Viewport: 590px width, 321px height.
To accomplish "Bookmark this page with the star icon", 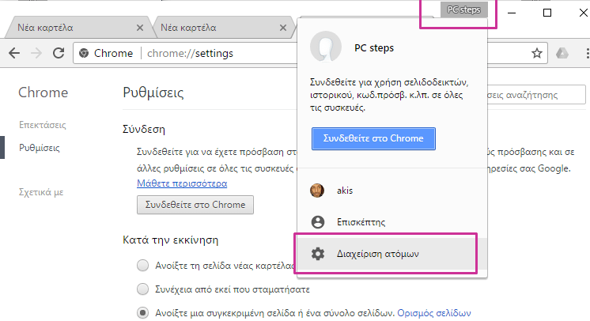I will coord(536,53).
